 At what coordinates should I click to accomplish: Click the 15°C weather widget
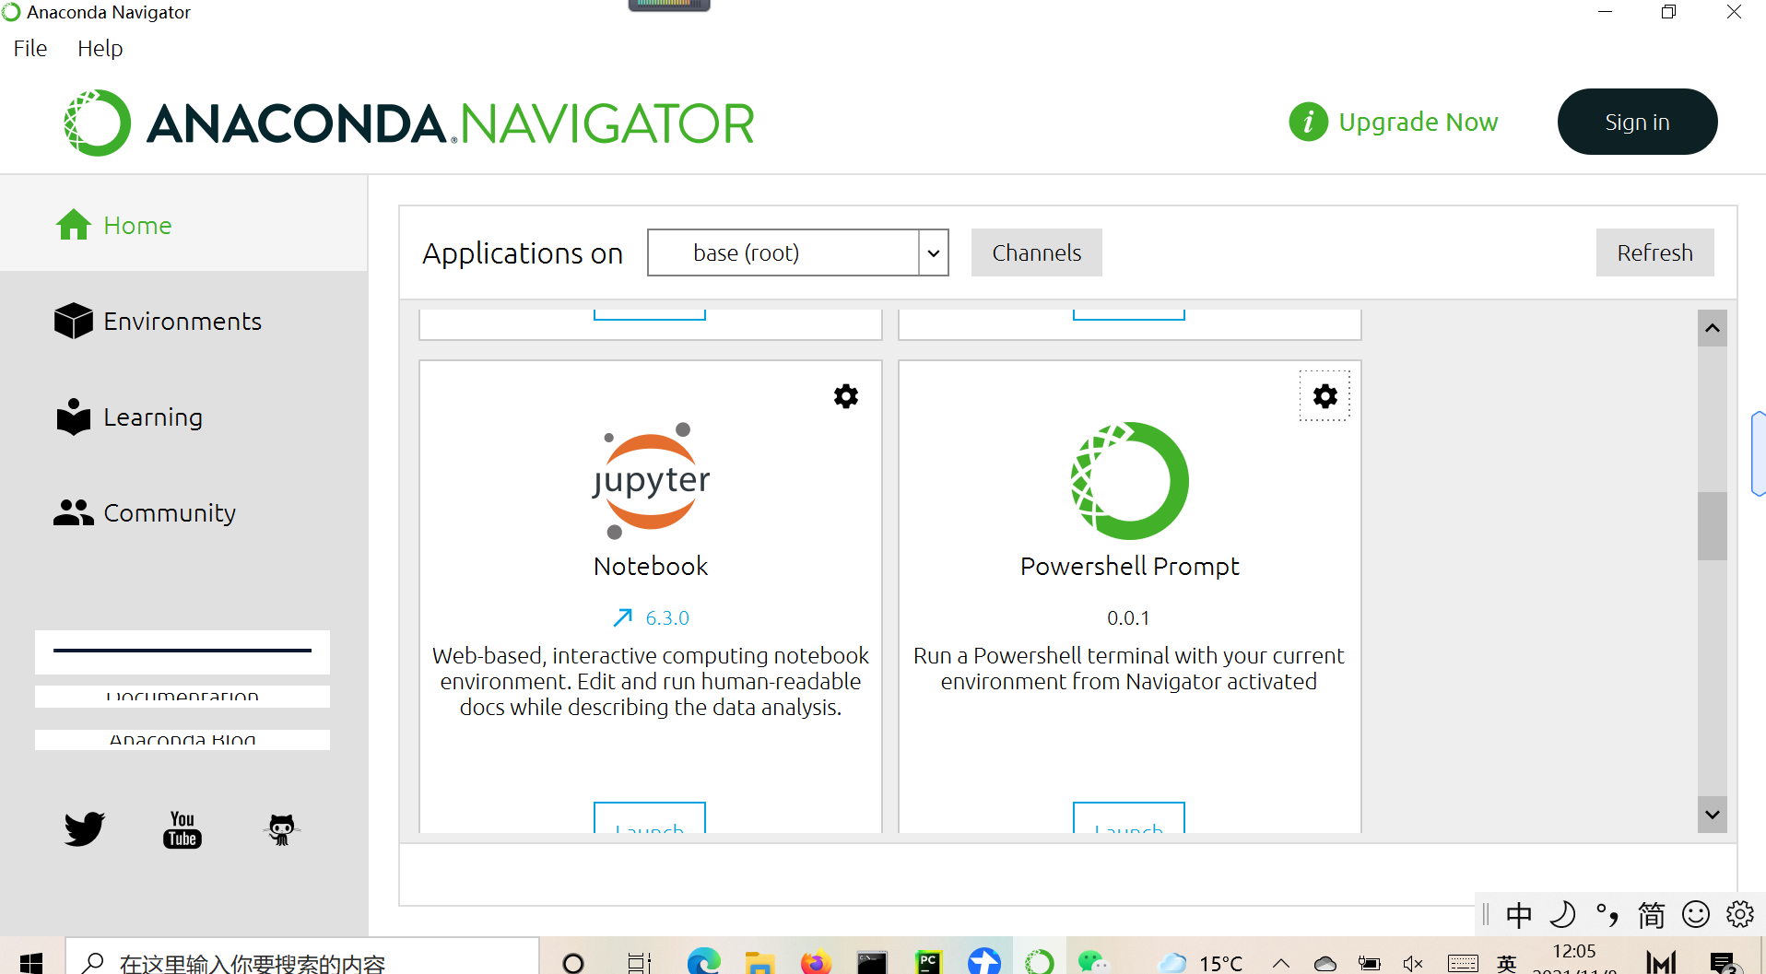1202,963
